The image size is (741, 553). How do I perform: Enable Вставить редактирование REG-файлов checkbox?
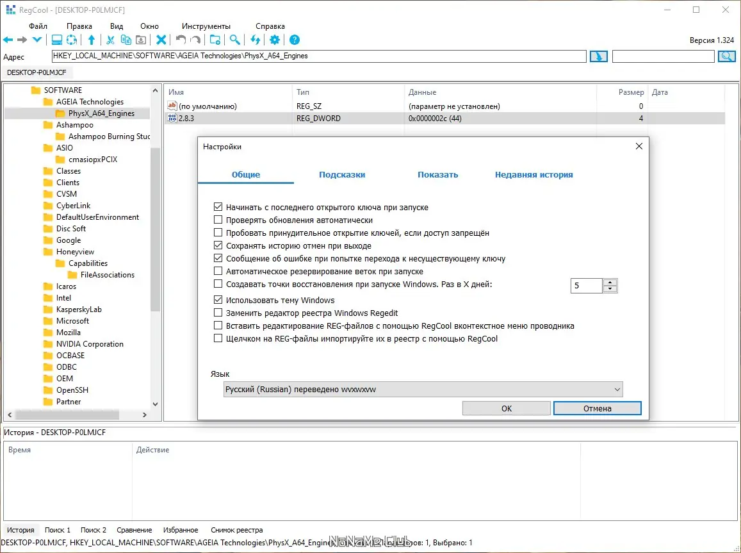218,325
